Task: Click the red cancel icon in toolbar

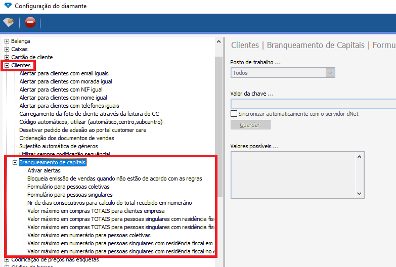Action: click(x=30, y=22)
